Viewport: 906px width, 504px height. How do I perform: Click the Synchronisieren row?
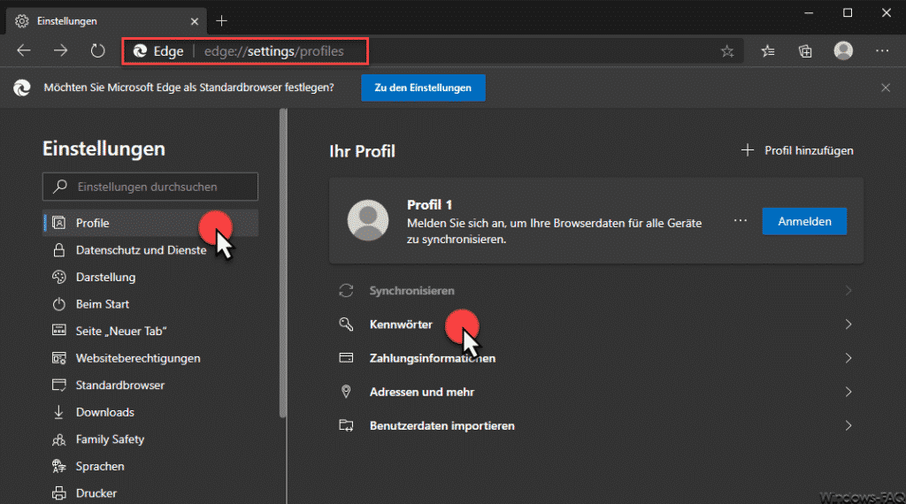tap(596, 290)
